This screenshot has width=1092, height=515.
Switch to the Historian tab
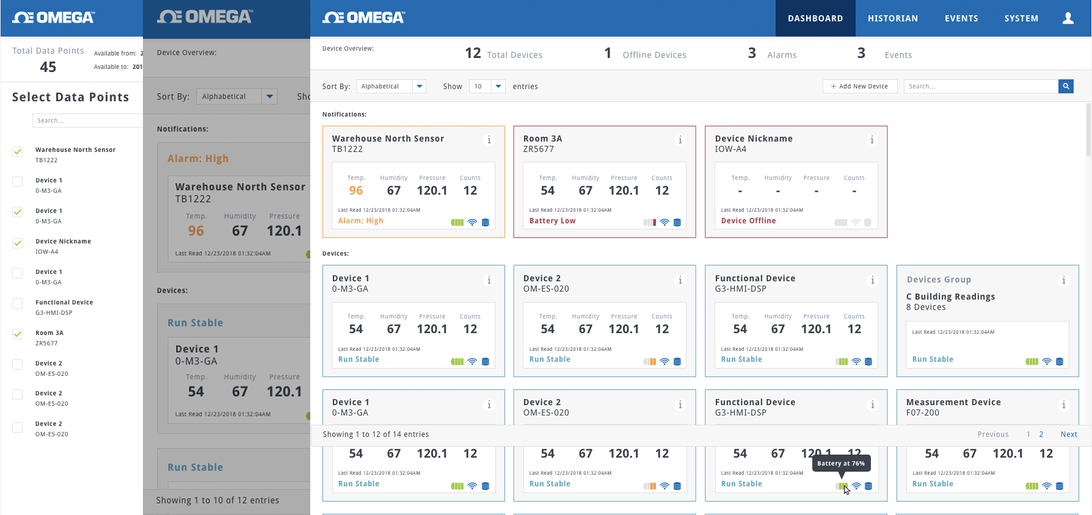(892, 18)
